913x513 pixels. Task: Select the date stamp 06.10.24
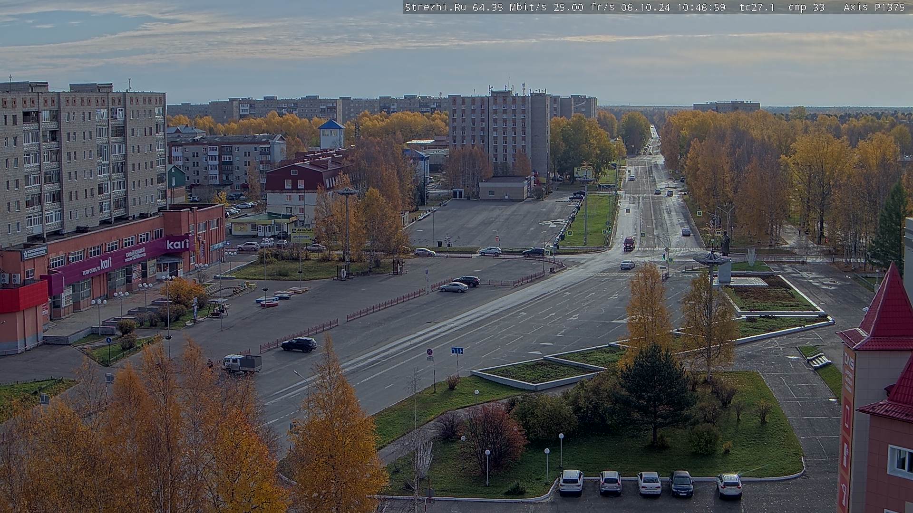point(646,7)
